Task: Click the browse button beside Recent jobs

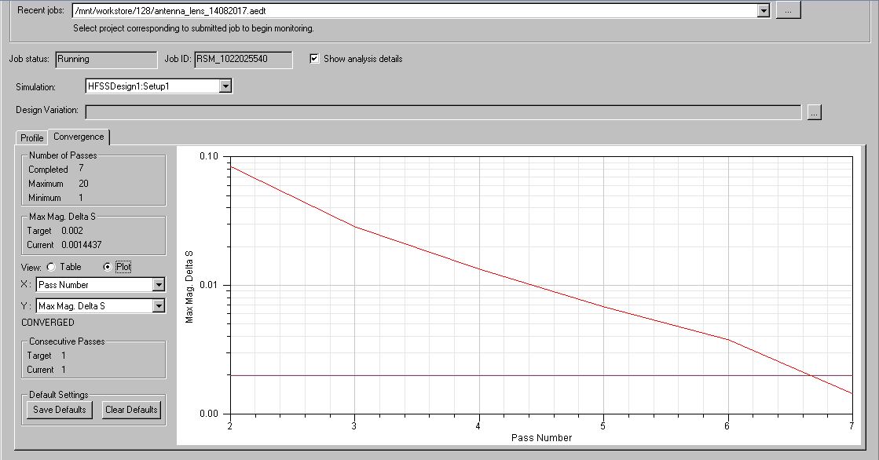Action: (788, 10)
